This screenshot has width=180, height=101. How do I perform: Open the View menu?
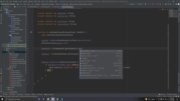tap(11, 1)
